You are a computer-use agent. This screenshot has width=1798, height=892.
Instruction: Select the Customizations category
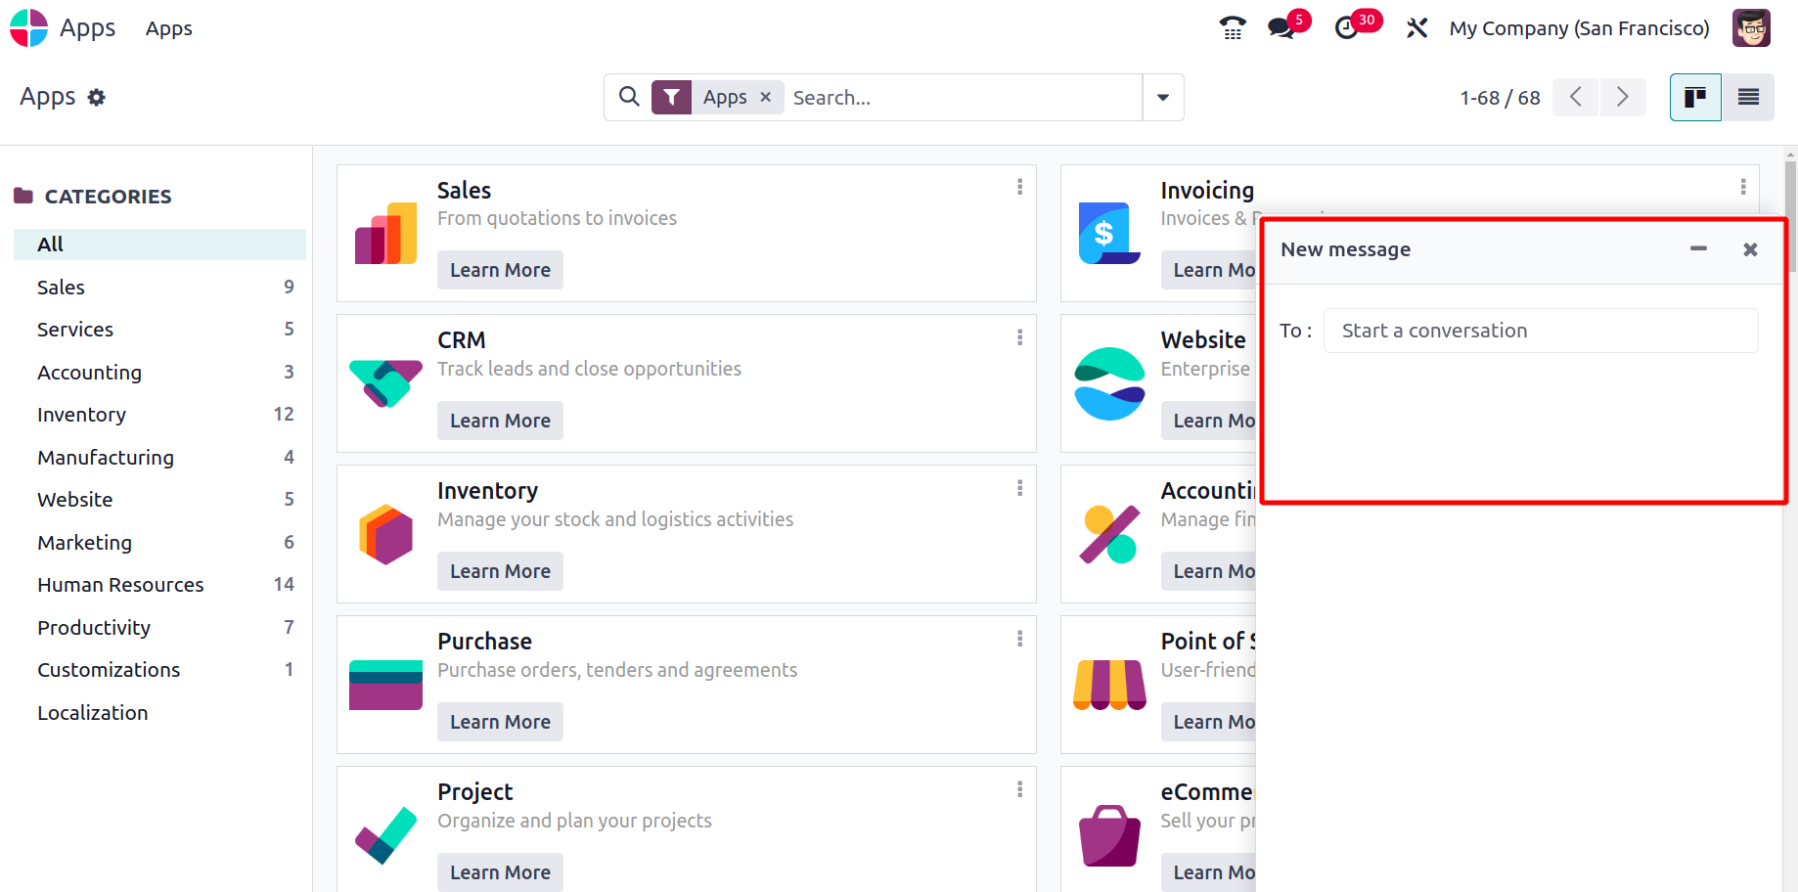coord(159,670)
